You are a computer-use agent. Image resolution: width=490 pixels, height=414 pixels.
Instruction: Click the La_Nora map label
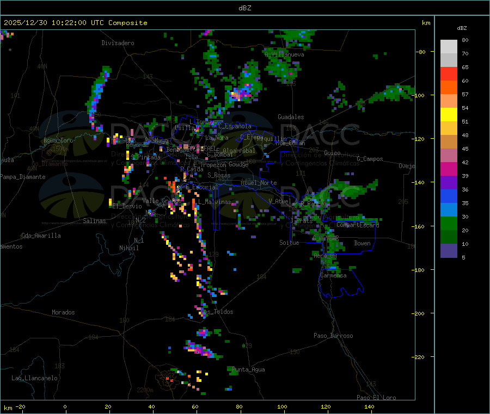click(x=217, y=138)
